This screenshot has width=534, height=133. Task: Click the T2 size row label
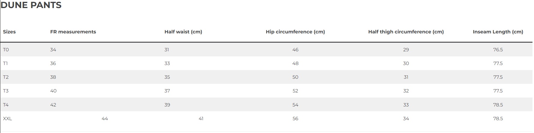pyautogui.click(x=6, y=77)
